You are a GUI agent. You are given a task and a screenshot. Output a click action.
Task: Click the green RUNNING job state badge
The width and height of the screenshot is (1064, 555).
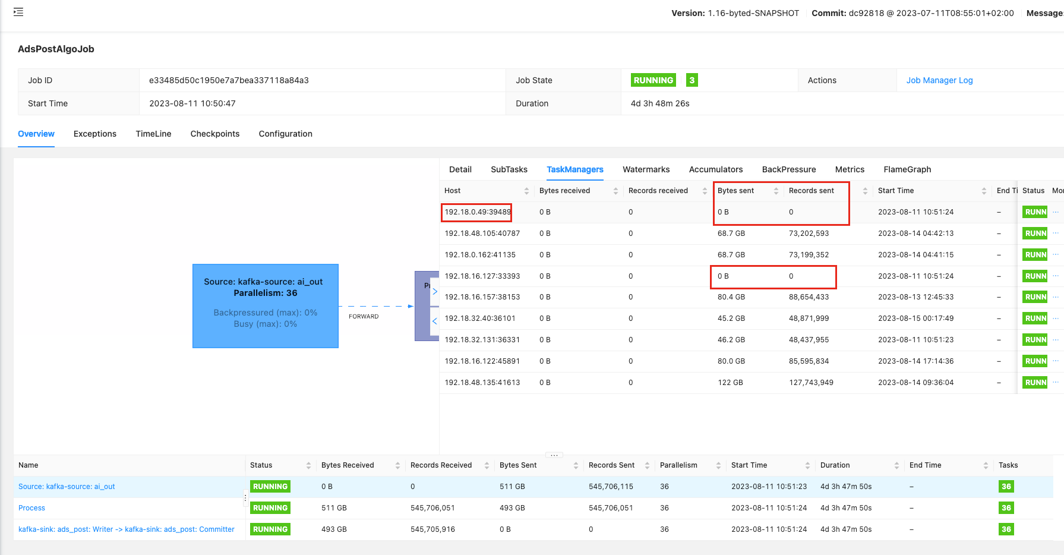coord(653,80)
